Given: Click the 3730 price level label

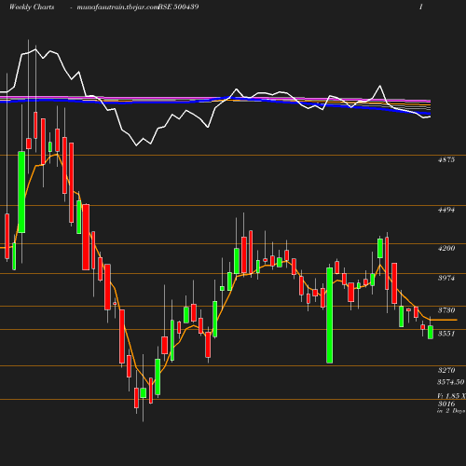Looking at the screenshot, I should (x=446, y=310).
